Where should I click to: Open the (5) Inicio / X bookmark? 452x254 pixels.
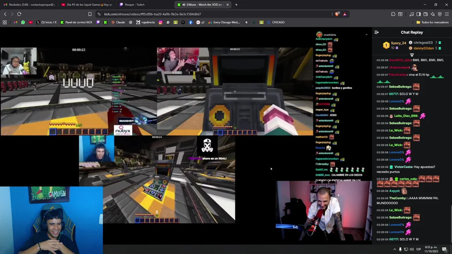pyautogui.click(x=46, y=22)
